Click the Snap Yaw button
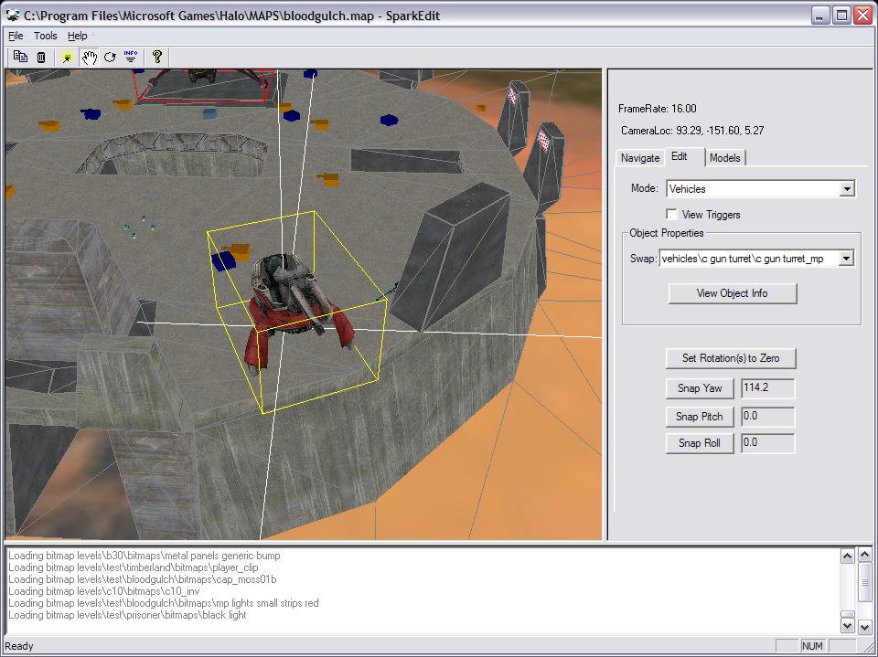The width and height of the screenshot is (878, 657). (x=700, y=388)
